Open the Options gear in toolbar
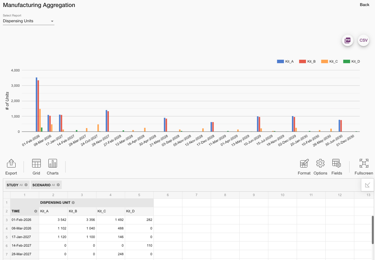Viewport: 375px width, 260px height. pyautogui.click(x=320, y=167)
